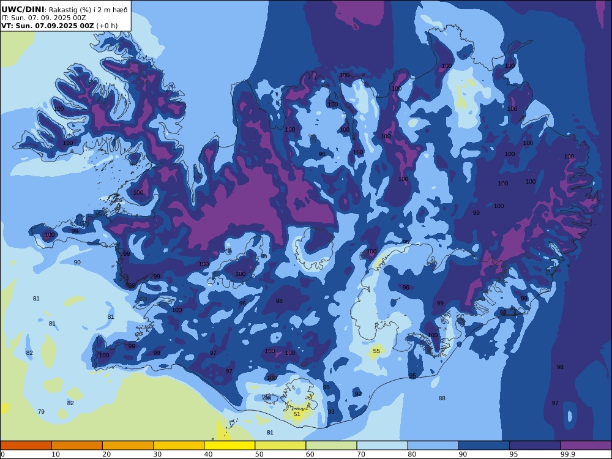
Task: Click the legend label '40'
Action: 209,454
